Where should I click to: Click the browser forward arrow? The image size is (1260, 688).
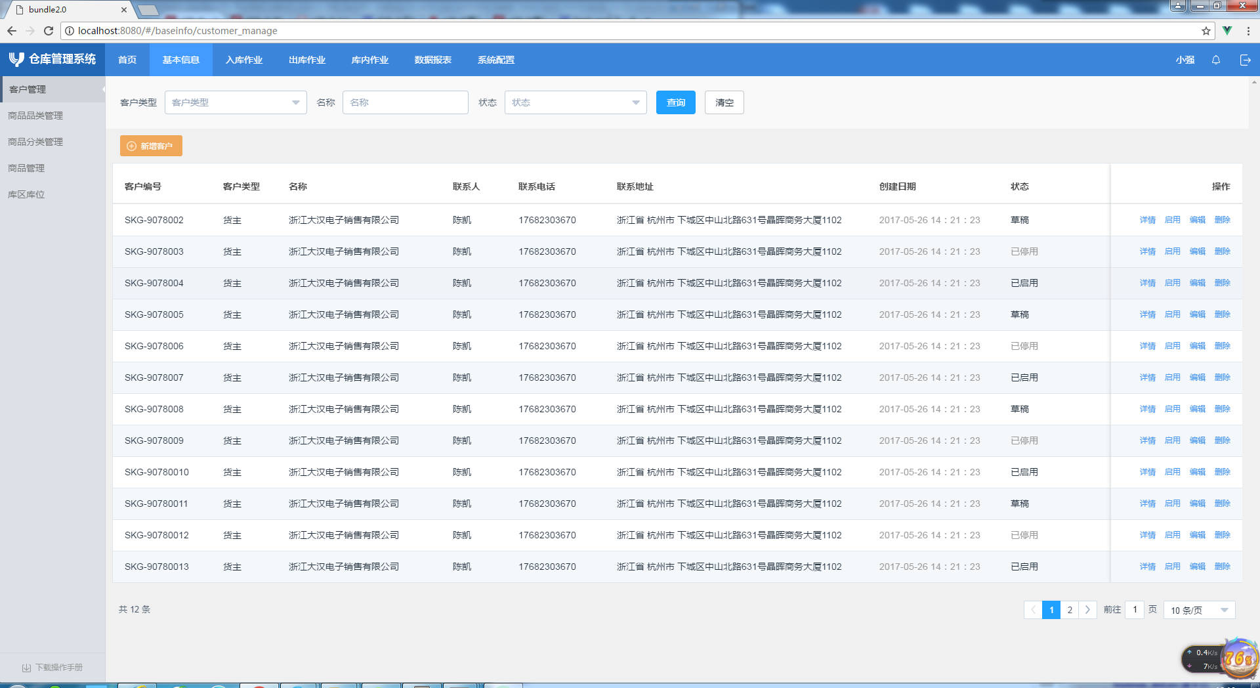pyautogui.click(x=30, y=31)
